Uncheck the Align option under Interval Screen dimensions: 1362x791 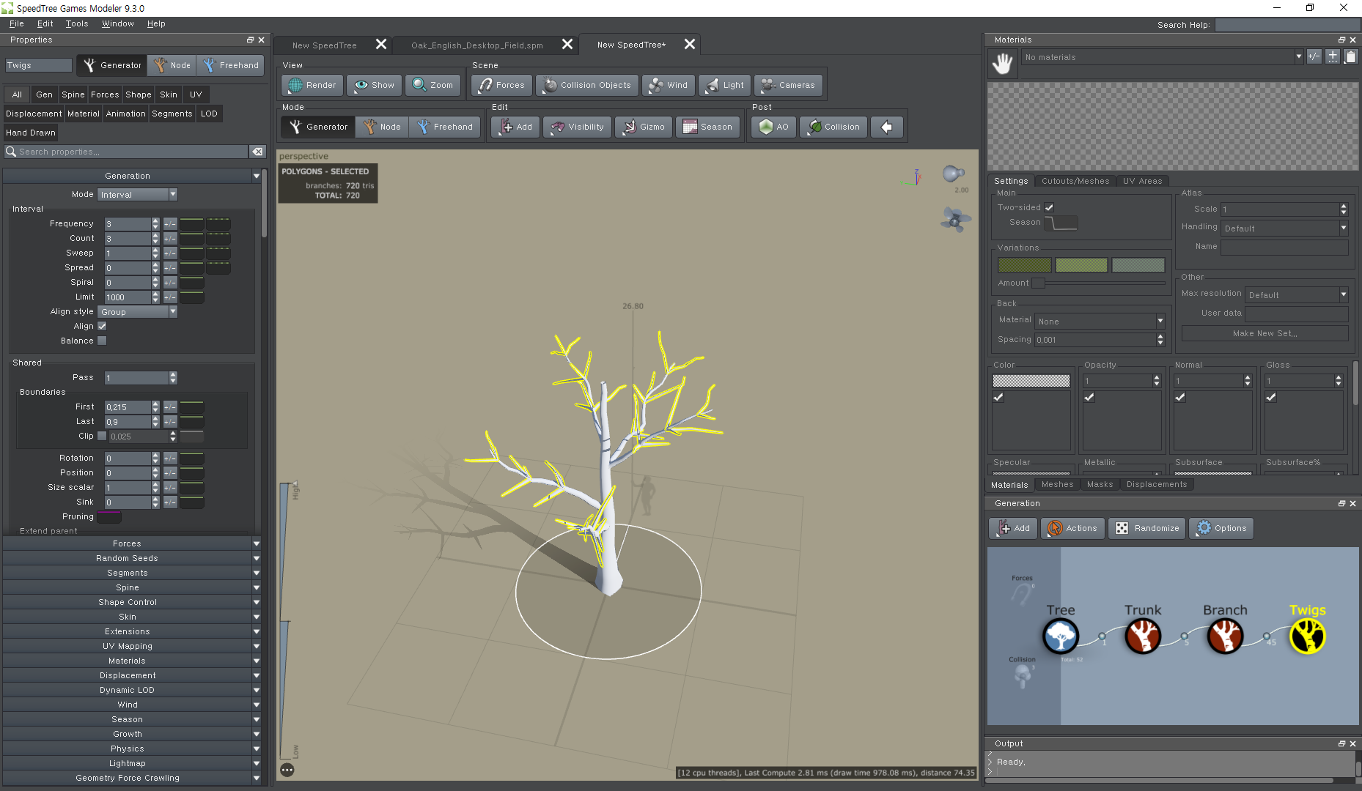101,326
